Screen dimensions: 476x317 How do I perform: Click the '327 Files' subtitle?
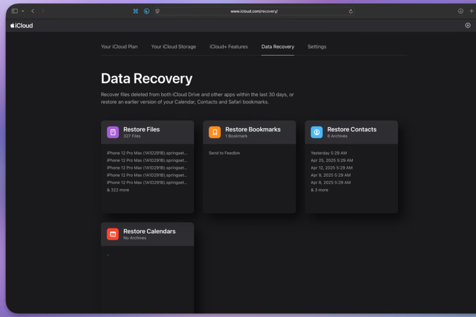point(131,136)
